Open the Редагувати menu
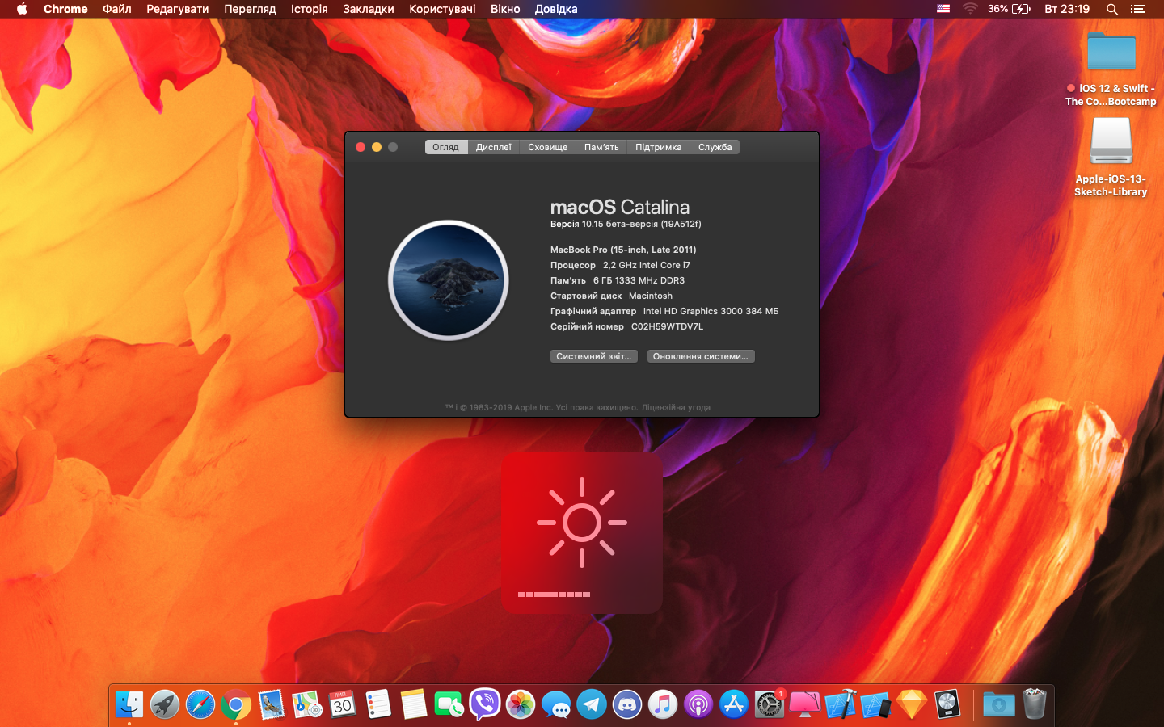 [x=178, y=9]
